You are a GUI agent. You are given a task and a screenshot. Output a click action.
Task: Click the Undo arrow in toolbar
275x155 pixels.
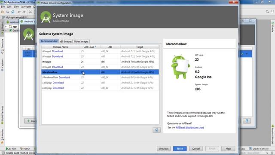19,12
